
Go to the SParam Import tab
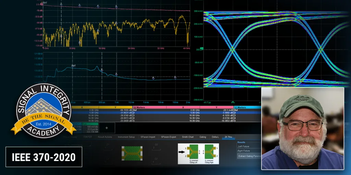click(x=148, y=137)
